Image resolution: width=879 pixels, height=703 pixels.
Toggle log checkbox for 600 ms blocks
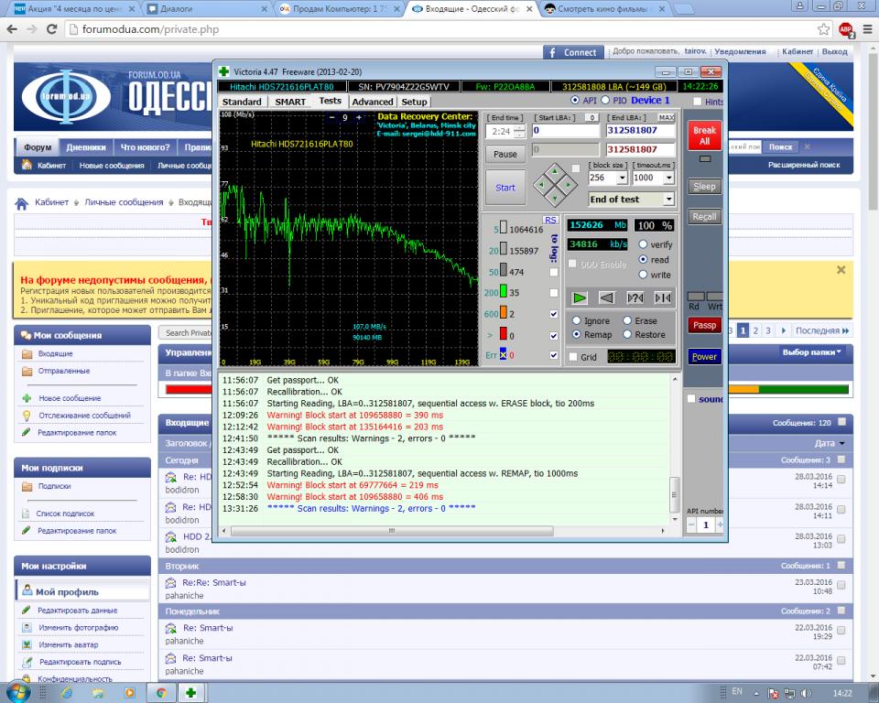click(554, 314)
